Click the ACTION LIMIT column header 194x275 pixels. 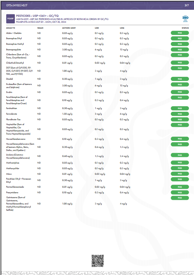pos(69,28)
